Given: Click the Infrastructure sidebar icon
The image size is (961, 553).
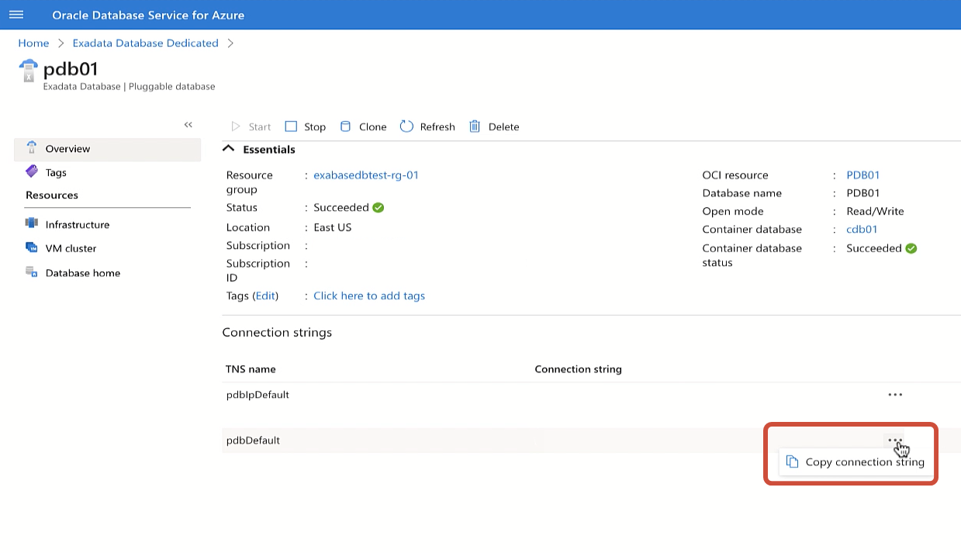Looking at the screenshot, I should point(32,223).
